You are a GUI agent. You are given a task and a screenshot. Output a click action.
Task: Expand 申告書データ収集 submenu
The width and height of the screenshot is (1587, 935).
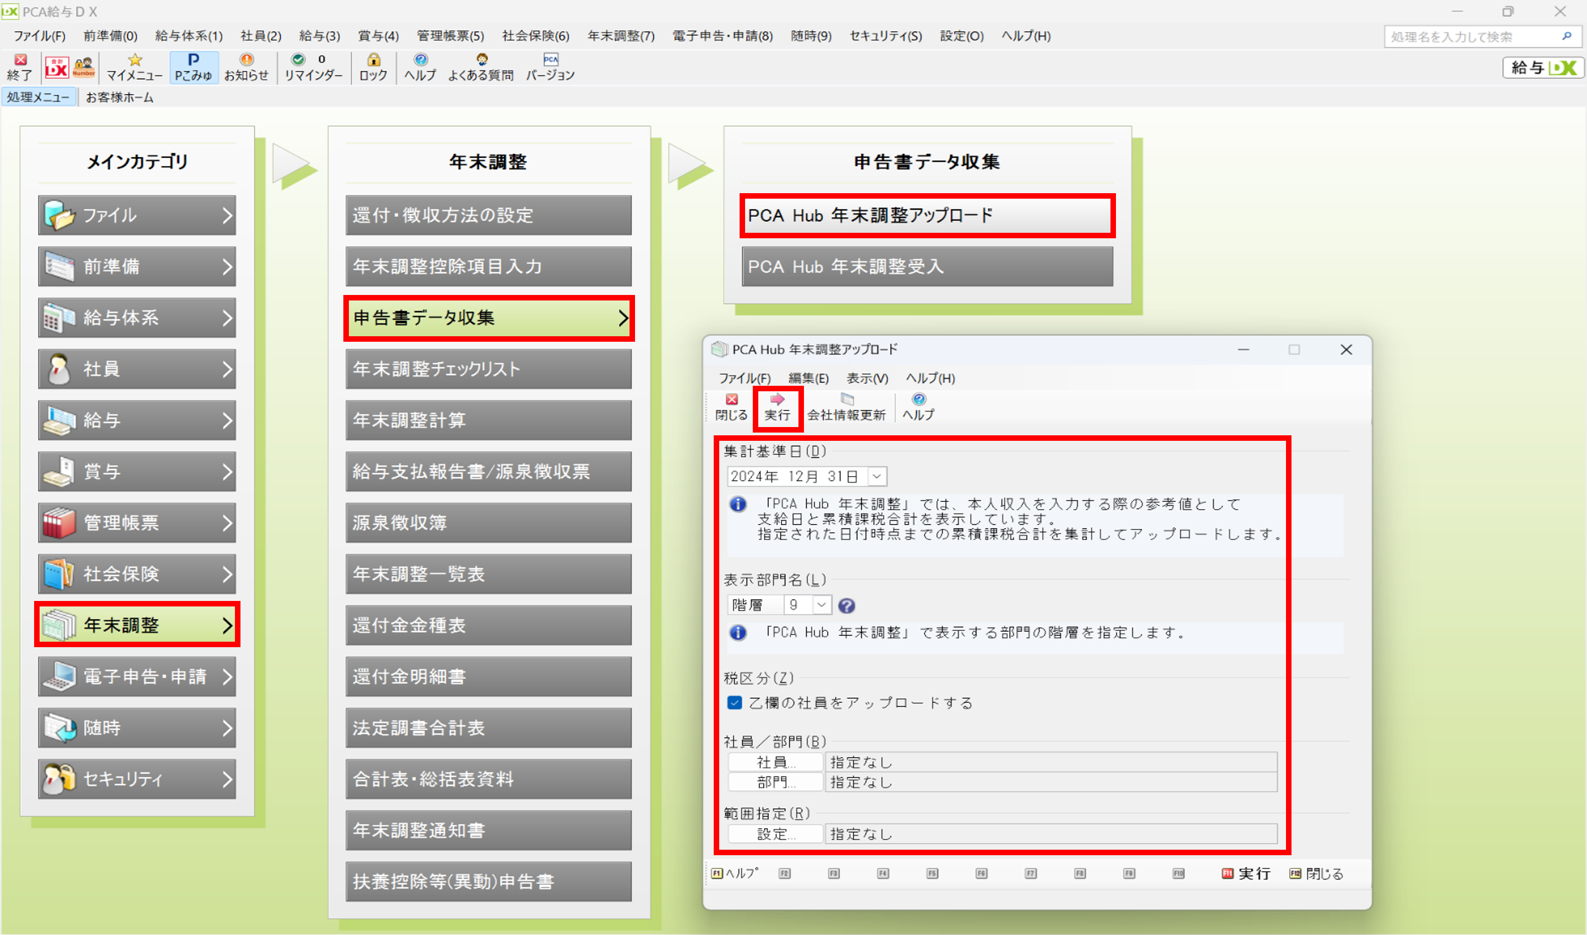click(488, 318)
